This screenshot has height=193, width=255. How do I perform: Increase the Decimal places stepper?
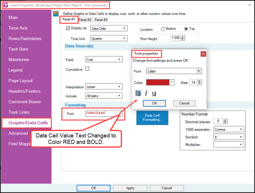(x=225, y=120)
